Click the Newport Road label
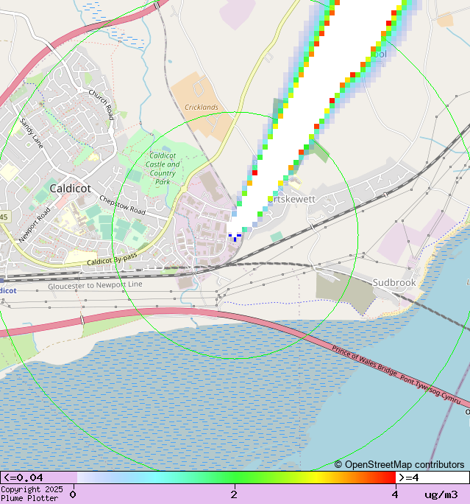Image resolution: width=470 pixels, height=504 pixels. click(34, 225)
